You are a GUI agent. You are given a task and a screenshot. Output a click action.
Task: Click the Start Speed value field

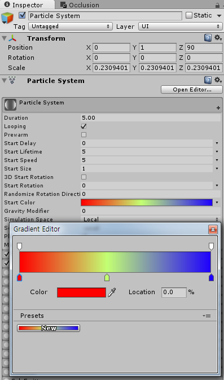[147, 160]
